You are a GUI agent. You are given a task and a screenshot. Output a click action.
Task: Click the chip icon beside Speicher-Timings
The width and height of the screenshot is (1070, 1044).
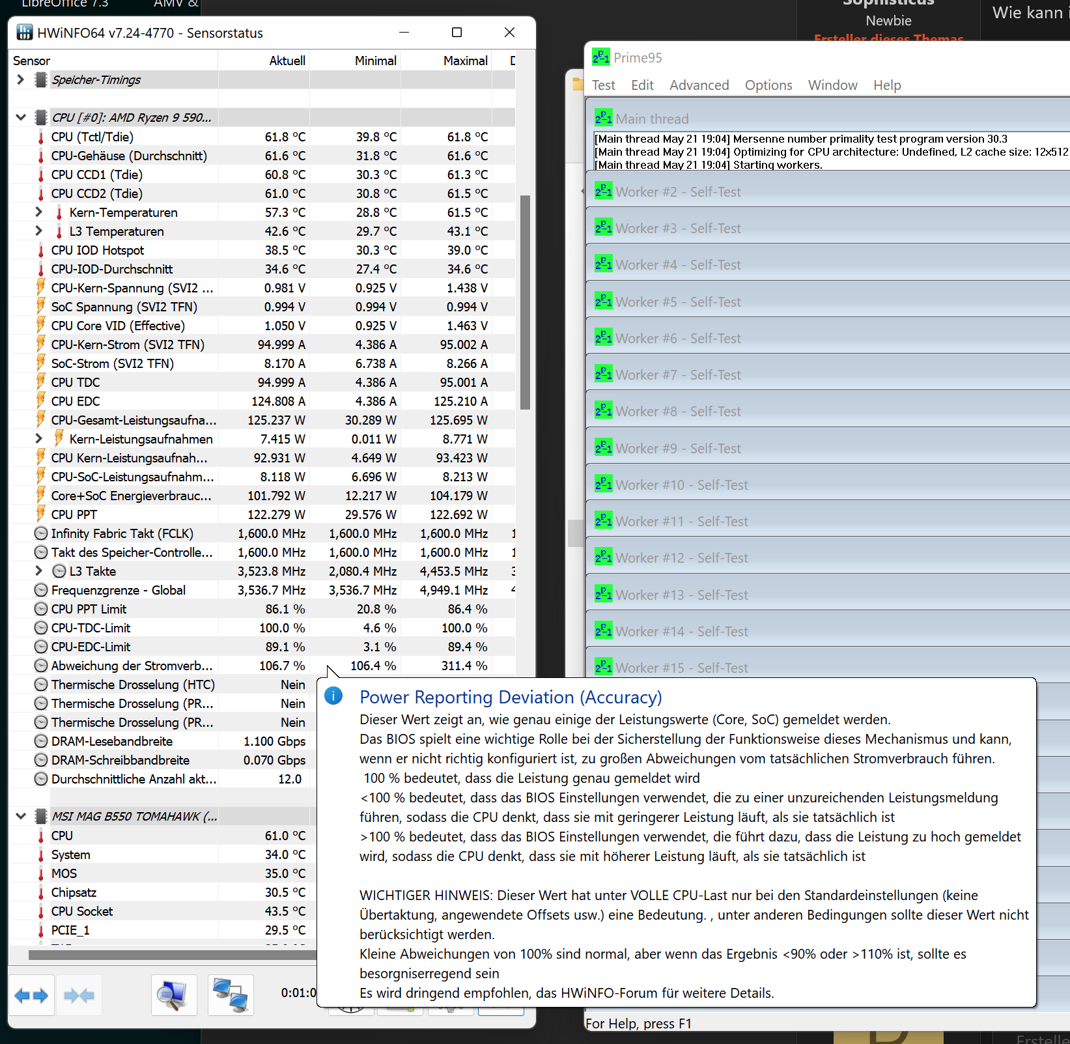coord(41,79)
